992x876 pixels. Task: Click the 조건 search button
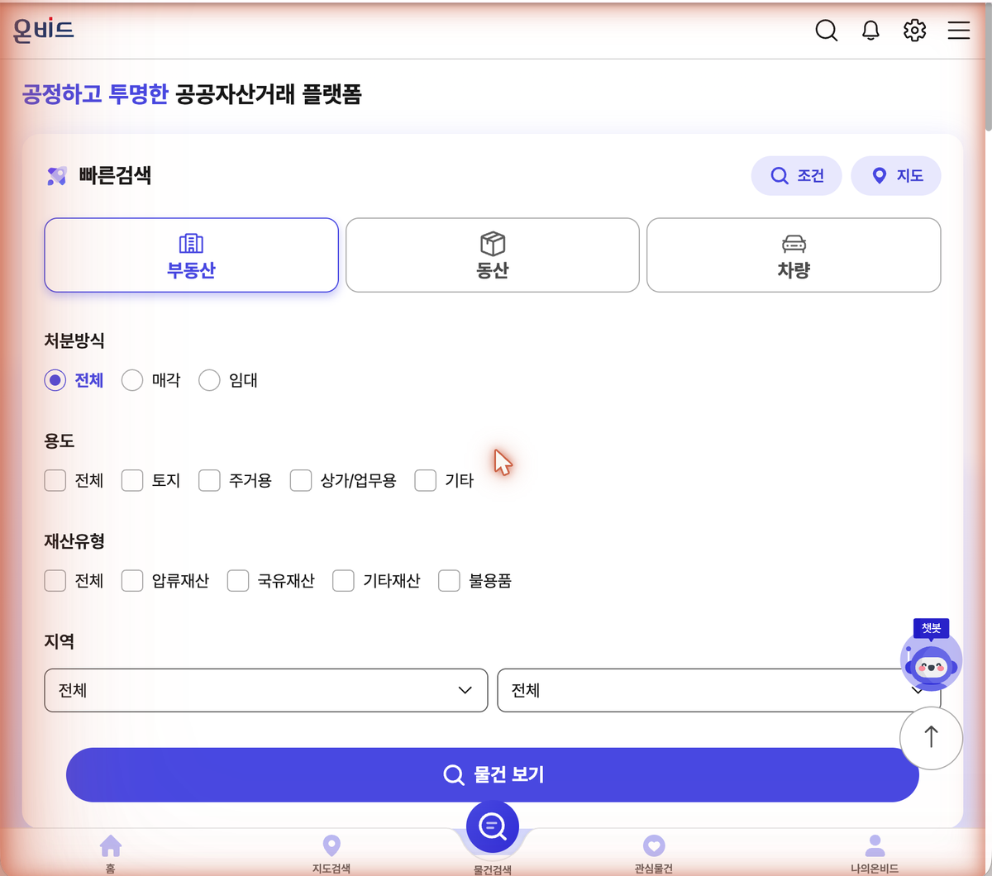[797, 176]
